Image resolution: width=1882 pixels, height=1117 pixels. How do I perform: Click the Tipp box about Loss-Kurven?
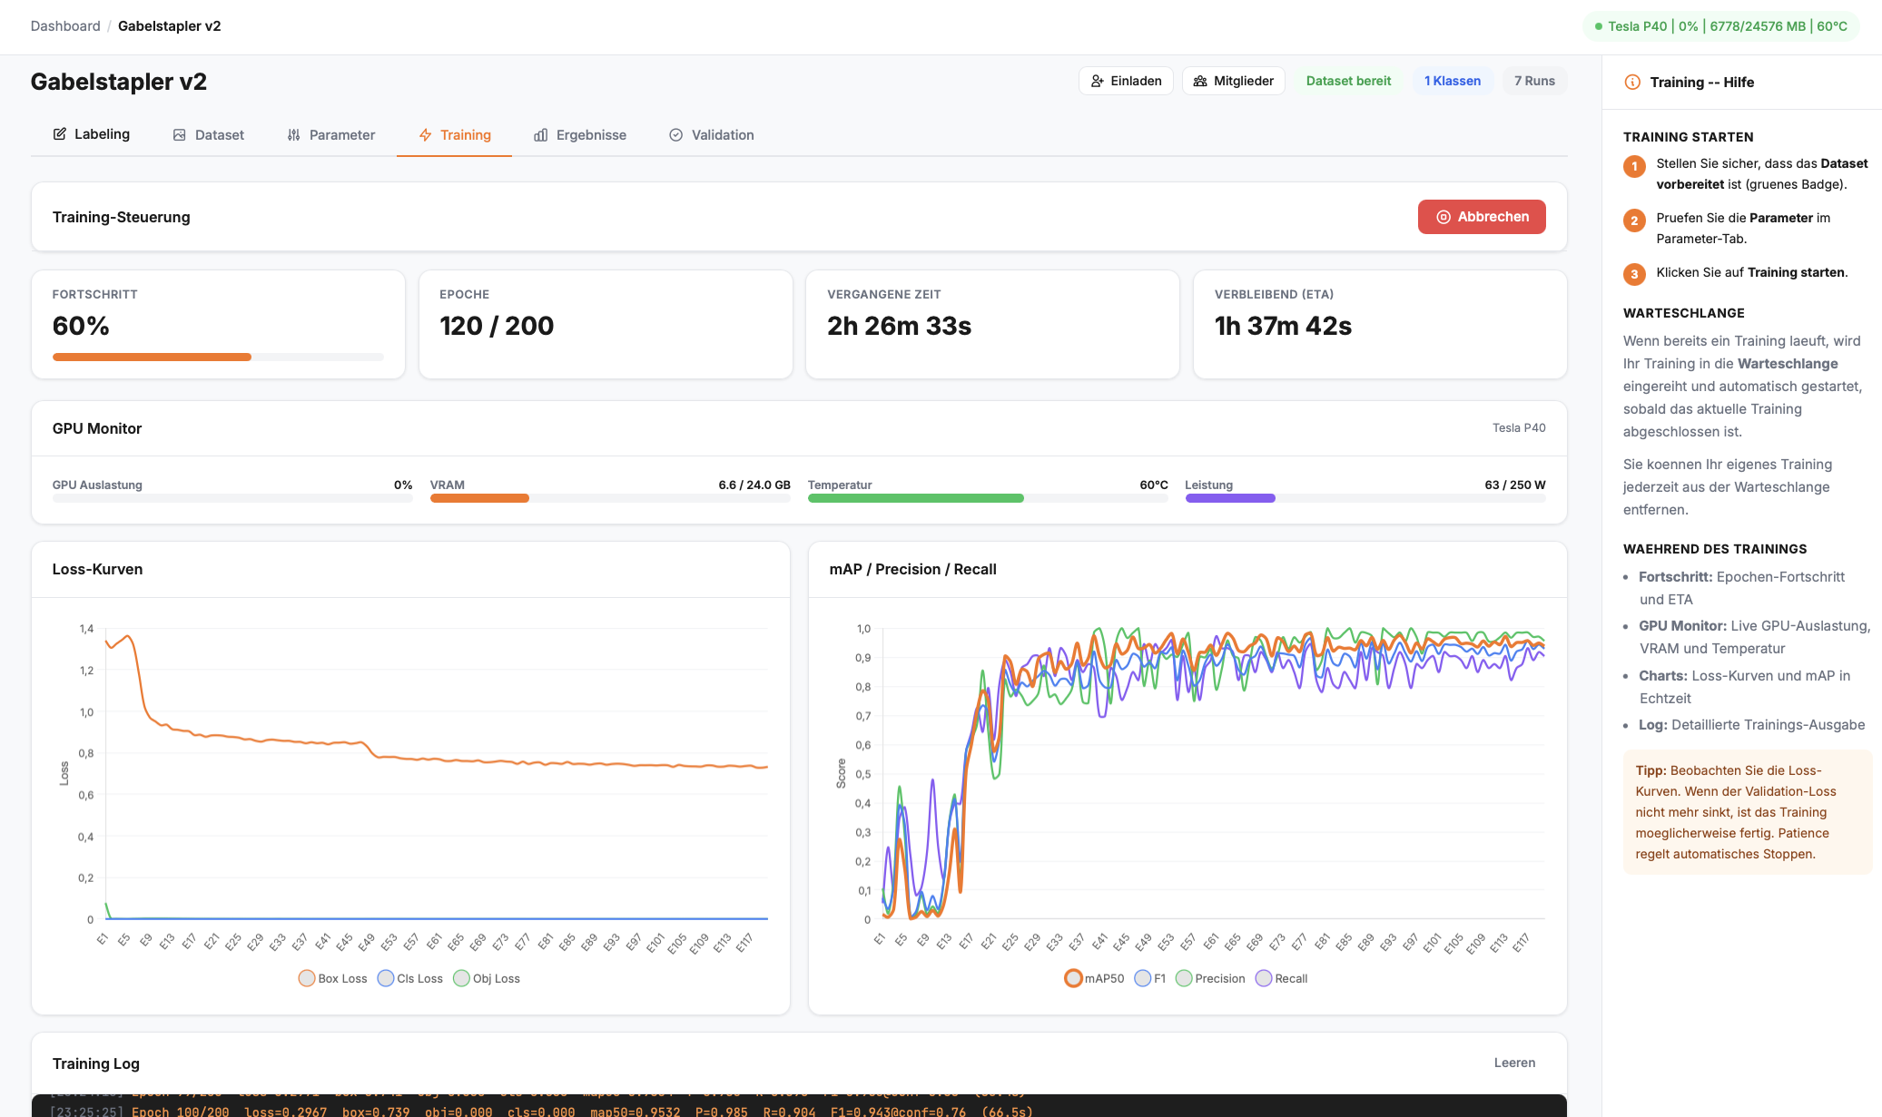[1748, 812]
